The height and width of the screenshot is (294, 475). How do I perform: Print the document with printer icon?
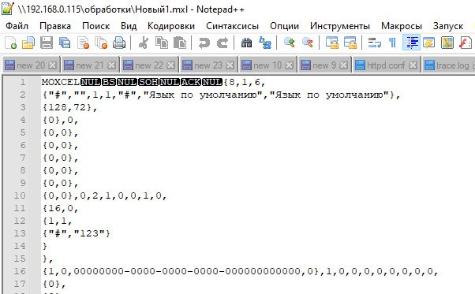point(119,43)
